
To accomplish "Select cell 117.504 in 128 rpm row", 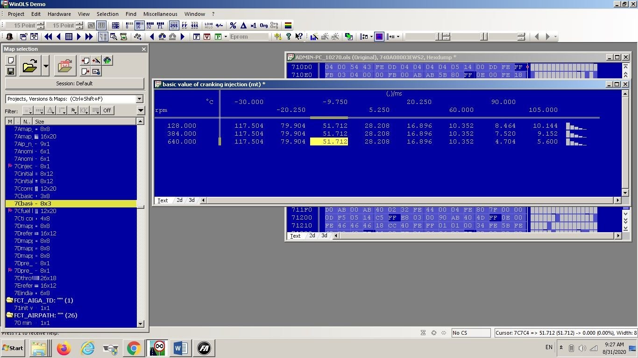I will (249, 126).
